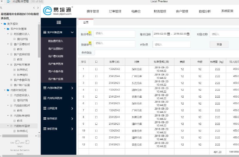
Task: Tick the checkbox in row 3
Action: pyautogui.click(x=96, y=83)
